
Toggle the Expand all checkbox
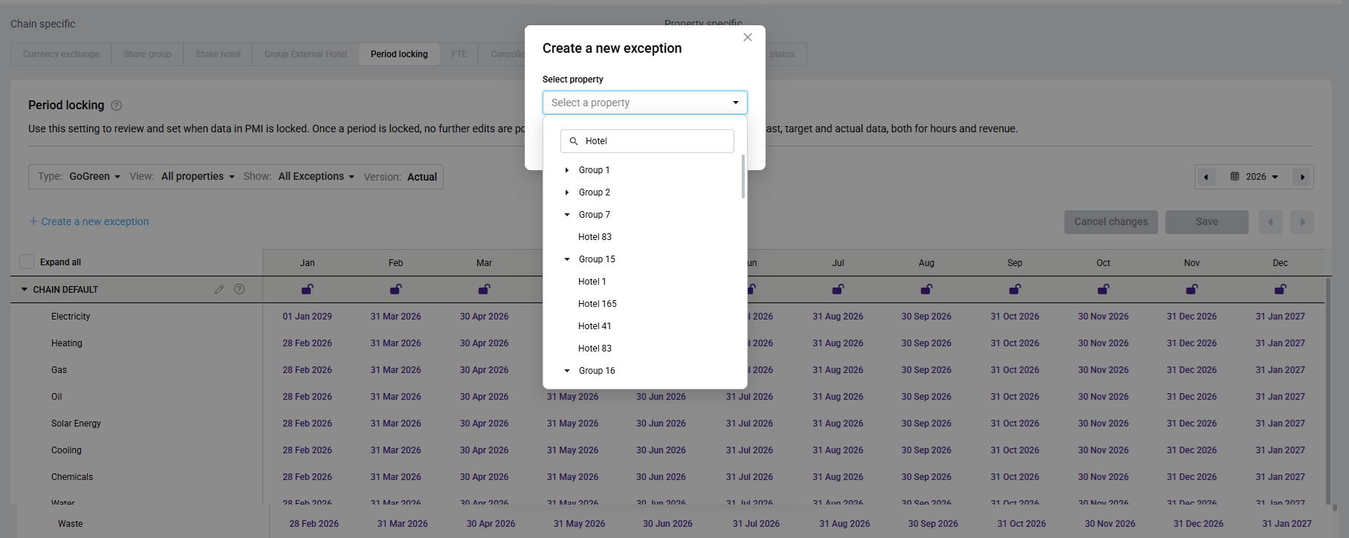click(27, 262)
